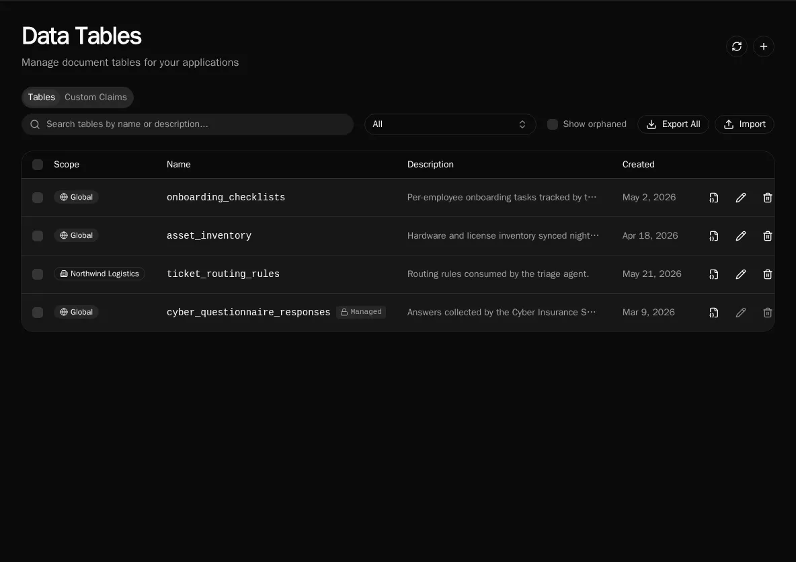Click pencil icon on cyber_questionnaire_responses row

[741, 313]
